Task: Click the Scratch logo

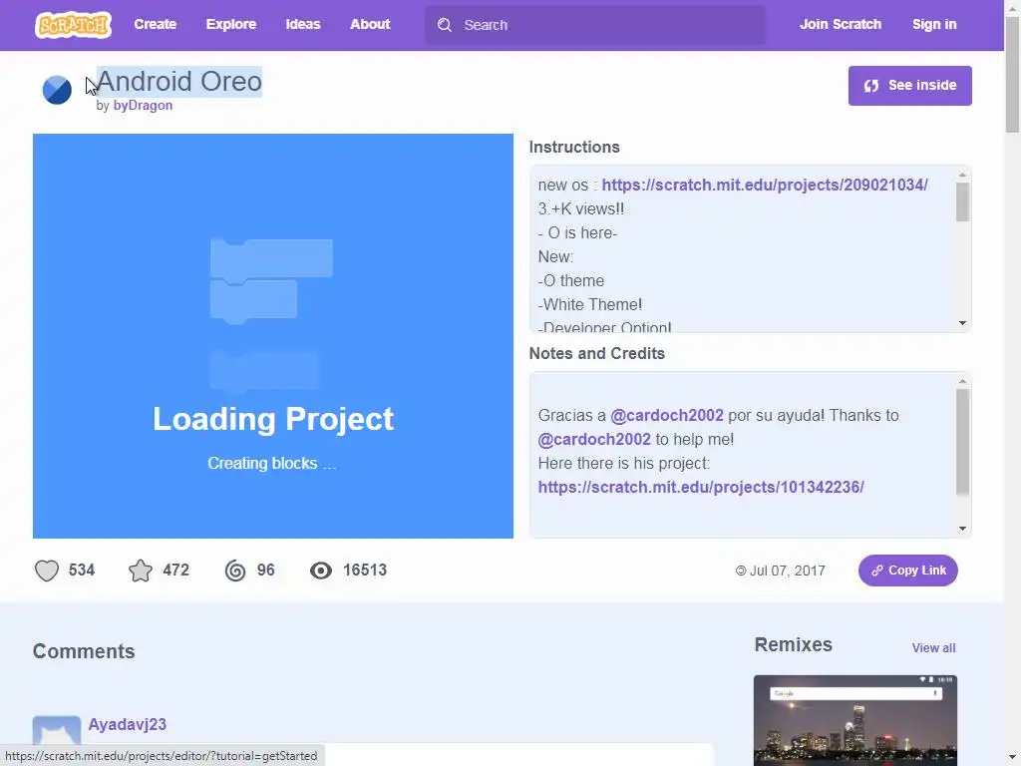Action: 73,25
